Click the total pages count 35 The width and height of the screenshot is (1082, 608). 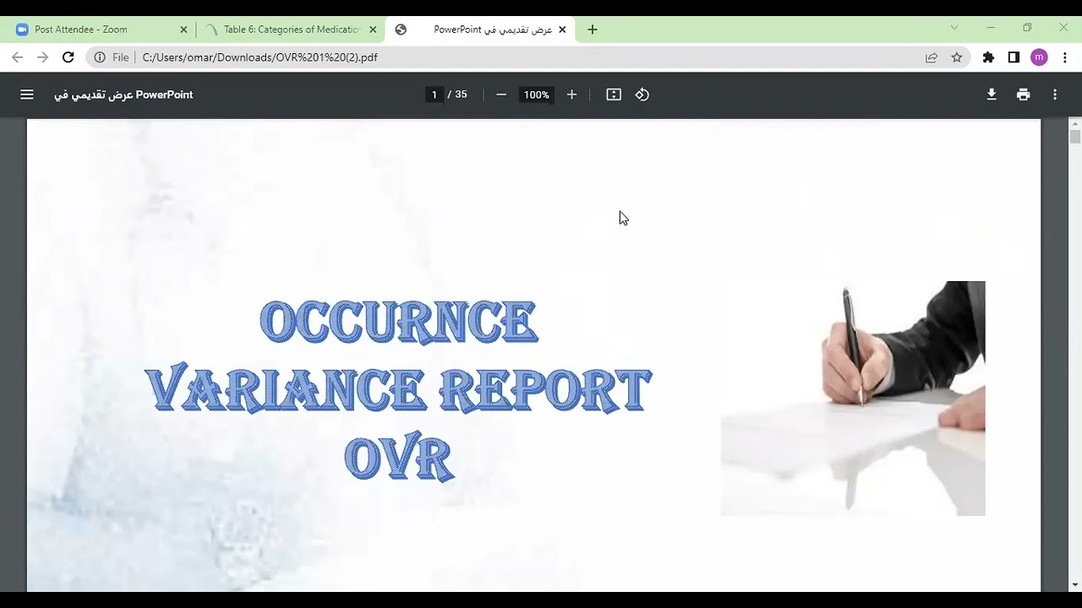click(x=461, y=95)
